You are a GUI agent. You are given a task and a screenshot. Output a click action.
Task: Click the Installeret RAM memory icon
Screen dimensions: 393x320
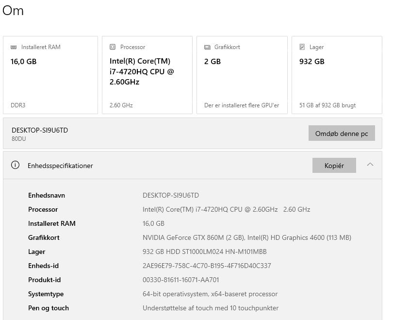point(14,47)
